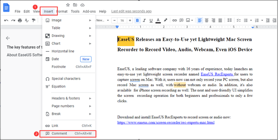Open the File menu
The height and width of the screenshot is (140, 278).
tap(17, 11)
